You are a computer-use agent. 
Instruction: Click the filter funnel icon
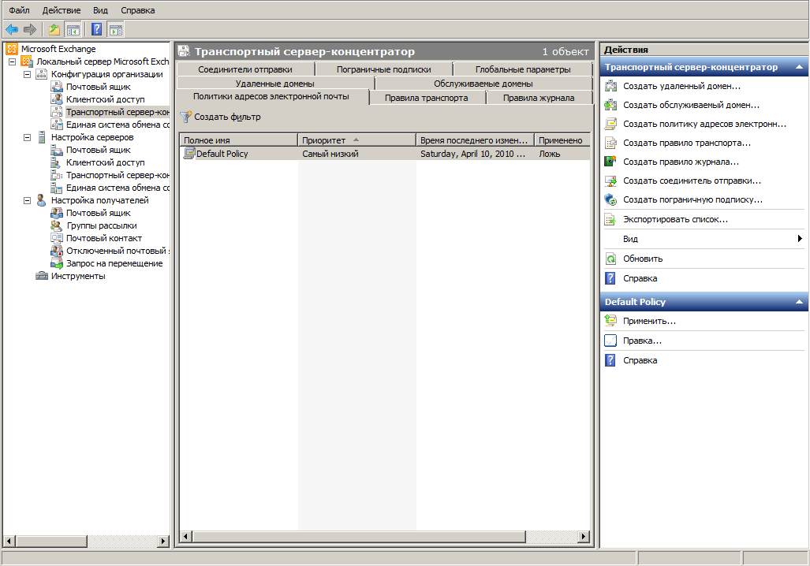(x=186, y=117)
